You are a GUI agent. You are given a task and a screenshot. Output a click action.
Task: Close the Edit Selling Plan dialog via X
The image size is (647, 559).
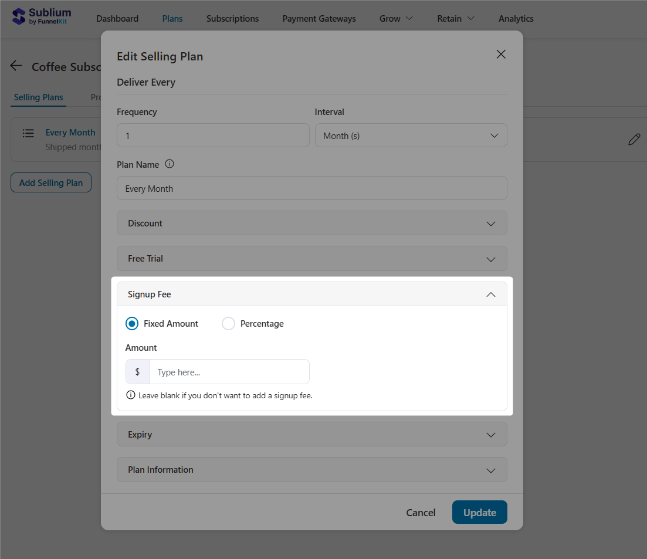(x=500, y=54)
